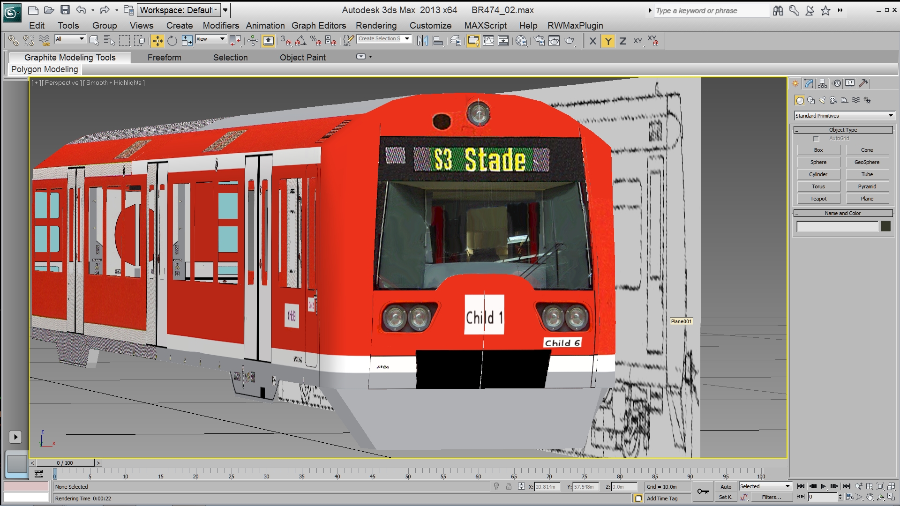Viewport: 900px width, 506px height.
Task: Open the Standard Primitives dropdown
Action: click(844, 116)
